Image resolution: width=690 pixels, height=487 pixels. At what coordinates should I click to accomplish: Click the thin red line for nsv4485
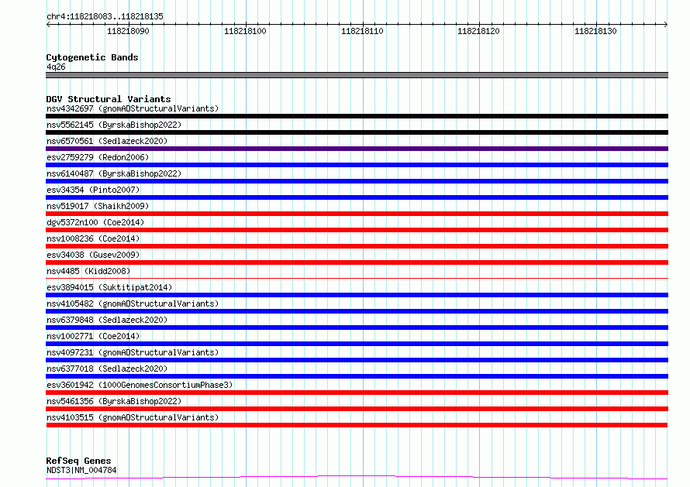click(357, 278)
